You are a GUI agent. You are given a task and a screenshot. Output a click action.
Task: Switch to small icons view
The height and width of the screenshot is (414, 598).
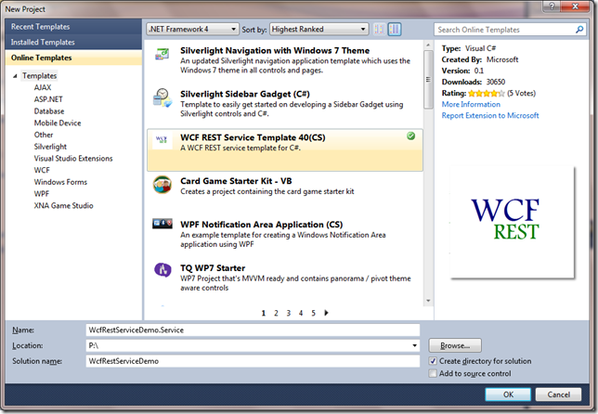[379, 29]
